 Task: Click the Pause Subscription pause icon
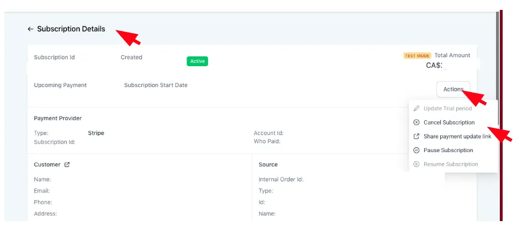(x=417, y=151)
